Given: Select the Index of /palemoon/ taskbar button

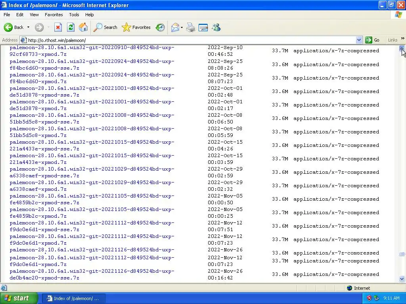Looking at the screenshot, I should (x=73, y=298).
